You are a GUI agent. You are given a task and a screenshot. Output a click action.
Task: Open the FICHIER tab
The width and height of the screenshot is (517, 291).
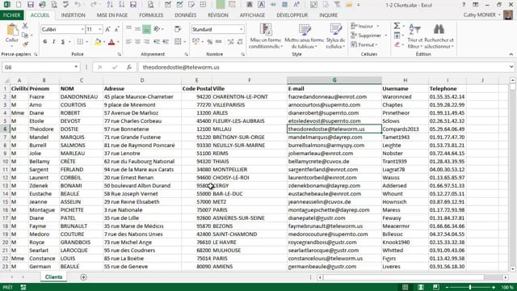click(11, 15)
